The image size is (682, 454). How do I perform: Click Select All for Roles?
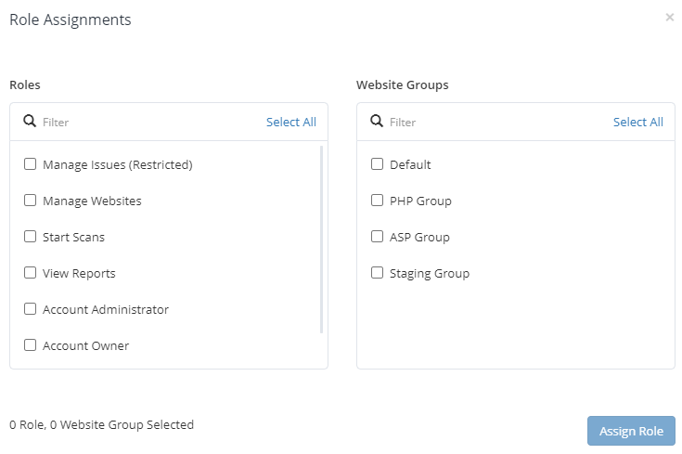[x=291, y=122]
